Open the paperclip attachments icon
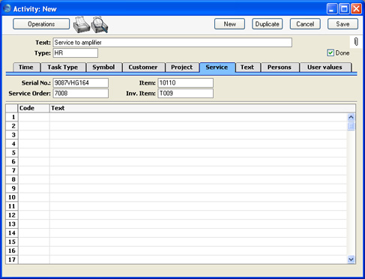This screenshot has height=279, width=365. (x=356, y=42)
